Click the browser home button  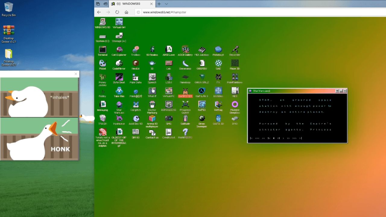tap(126, 12)
